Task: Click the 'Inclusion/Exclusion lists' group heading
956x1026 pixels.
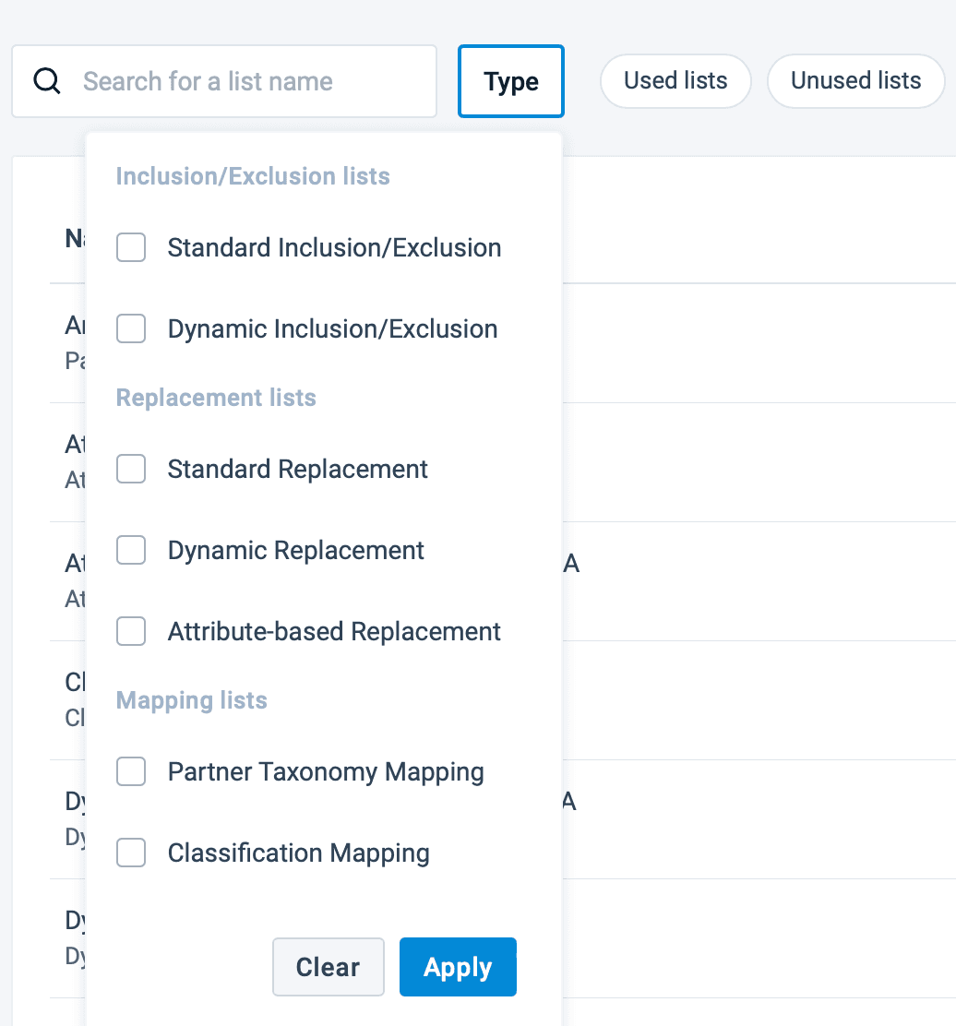Action: (253, 176)
